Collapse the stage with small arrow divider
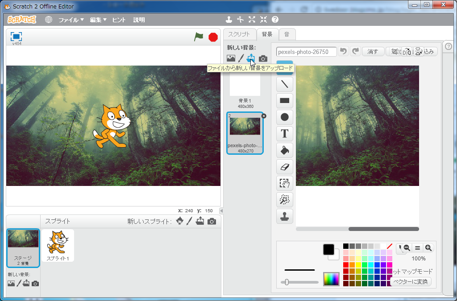The image size is (457, 301). pos(221,210)
